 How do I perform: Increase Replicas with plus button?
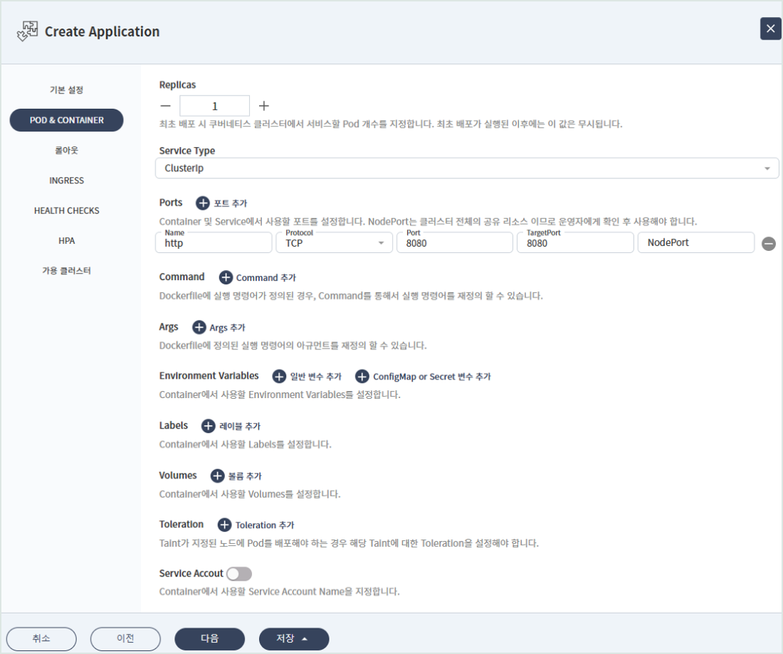click(263, 106)
